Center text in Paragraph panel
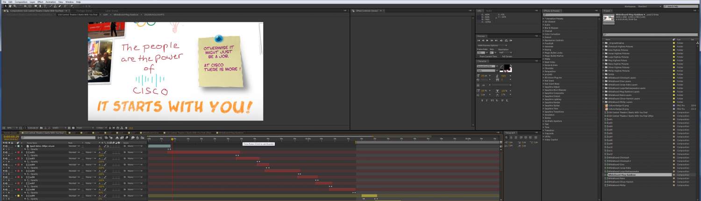 [x=511, y=137]
